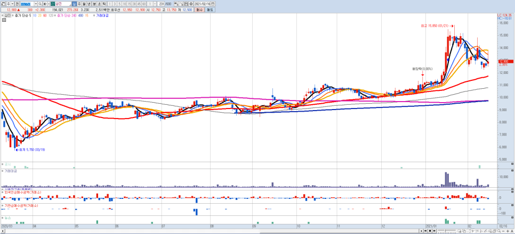
Task: Select the 틱 tick chart period
Action: coord(104,4)
